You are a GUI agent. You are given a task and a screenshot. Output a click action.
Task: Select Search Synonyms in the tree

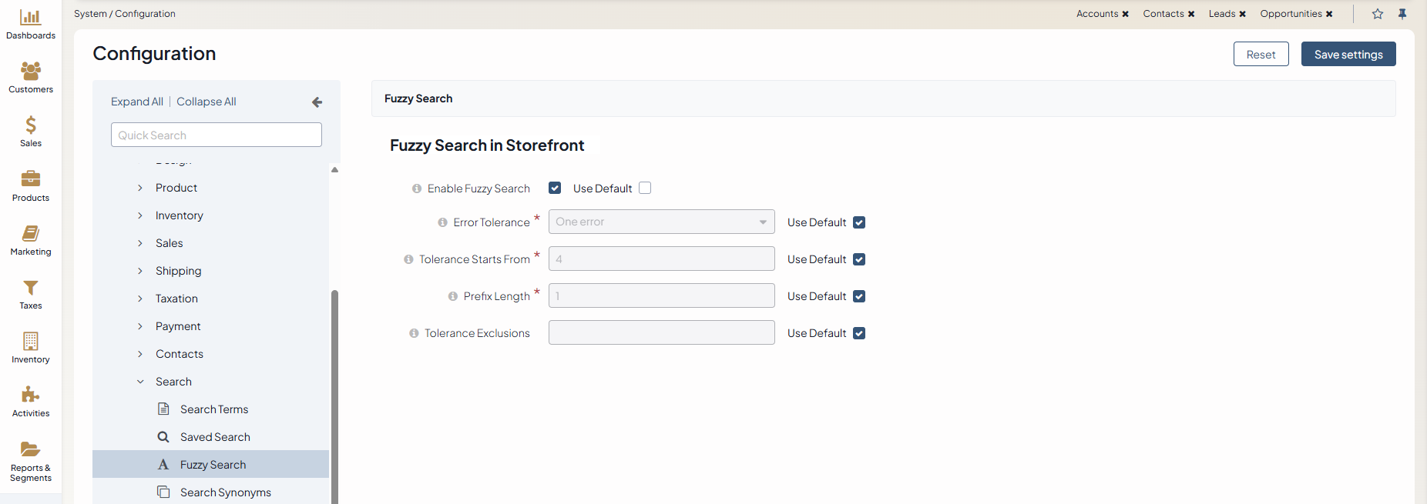click(x=225, y=492)
